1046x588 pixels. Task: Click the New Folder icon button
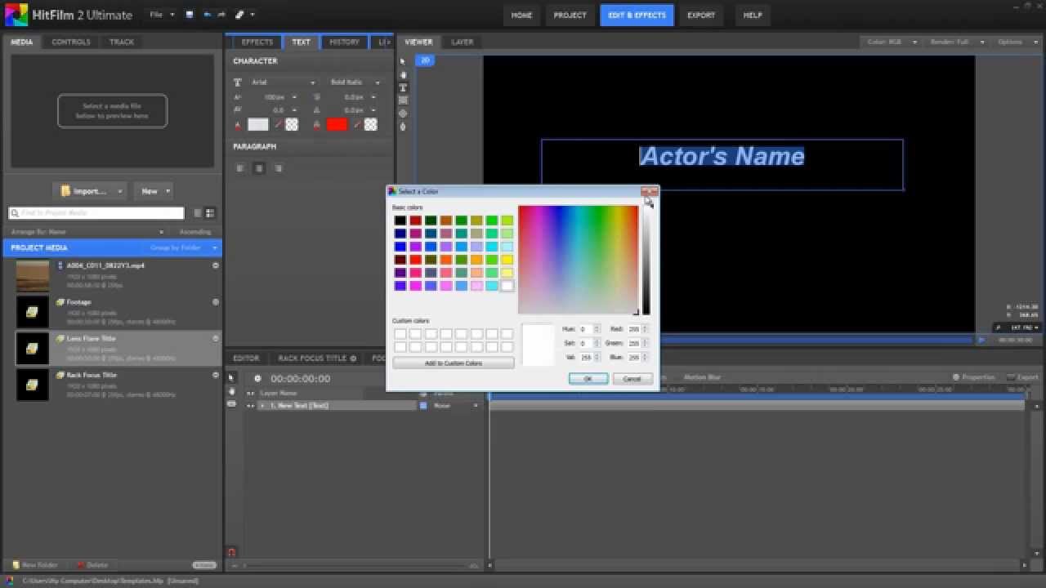(35, 564)
